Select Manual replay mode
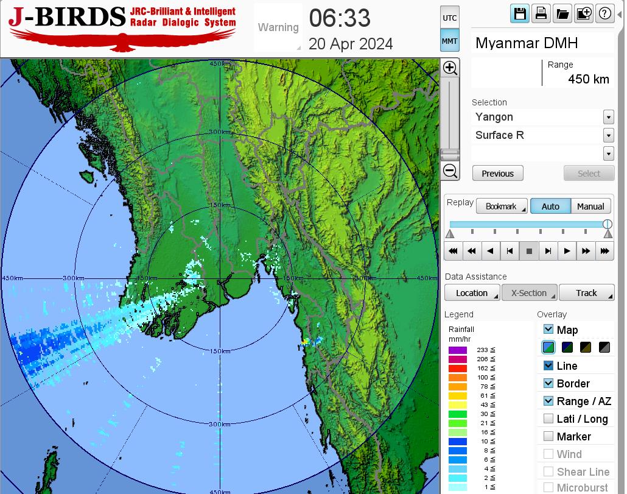The image size is (627, 494). [590, 206]
